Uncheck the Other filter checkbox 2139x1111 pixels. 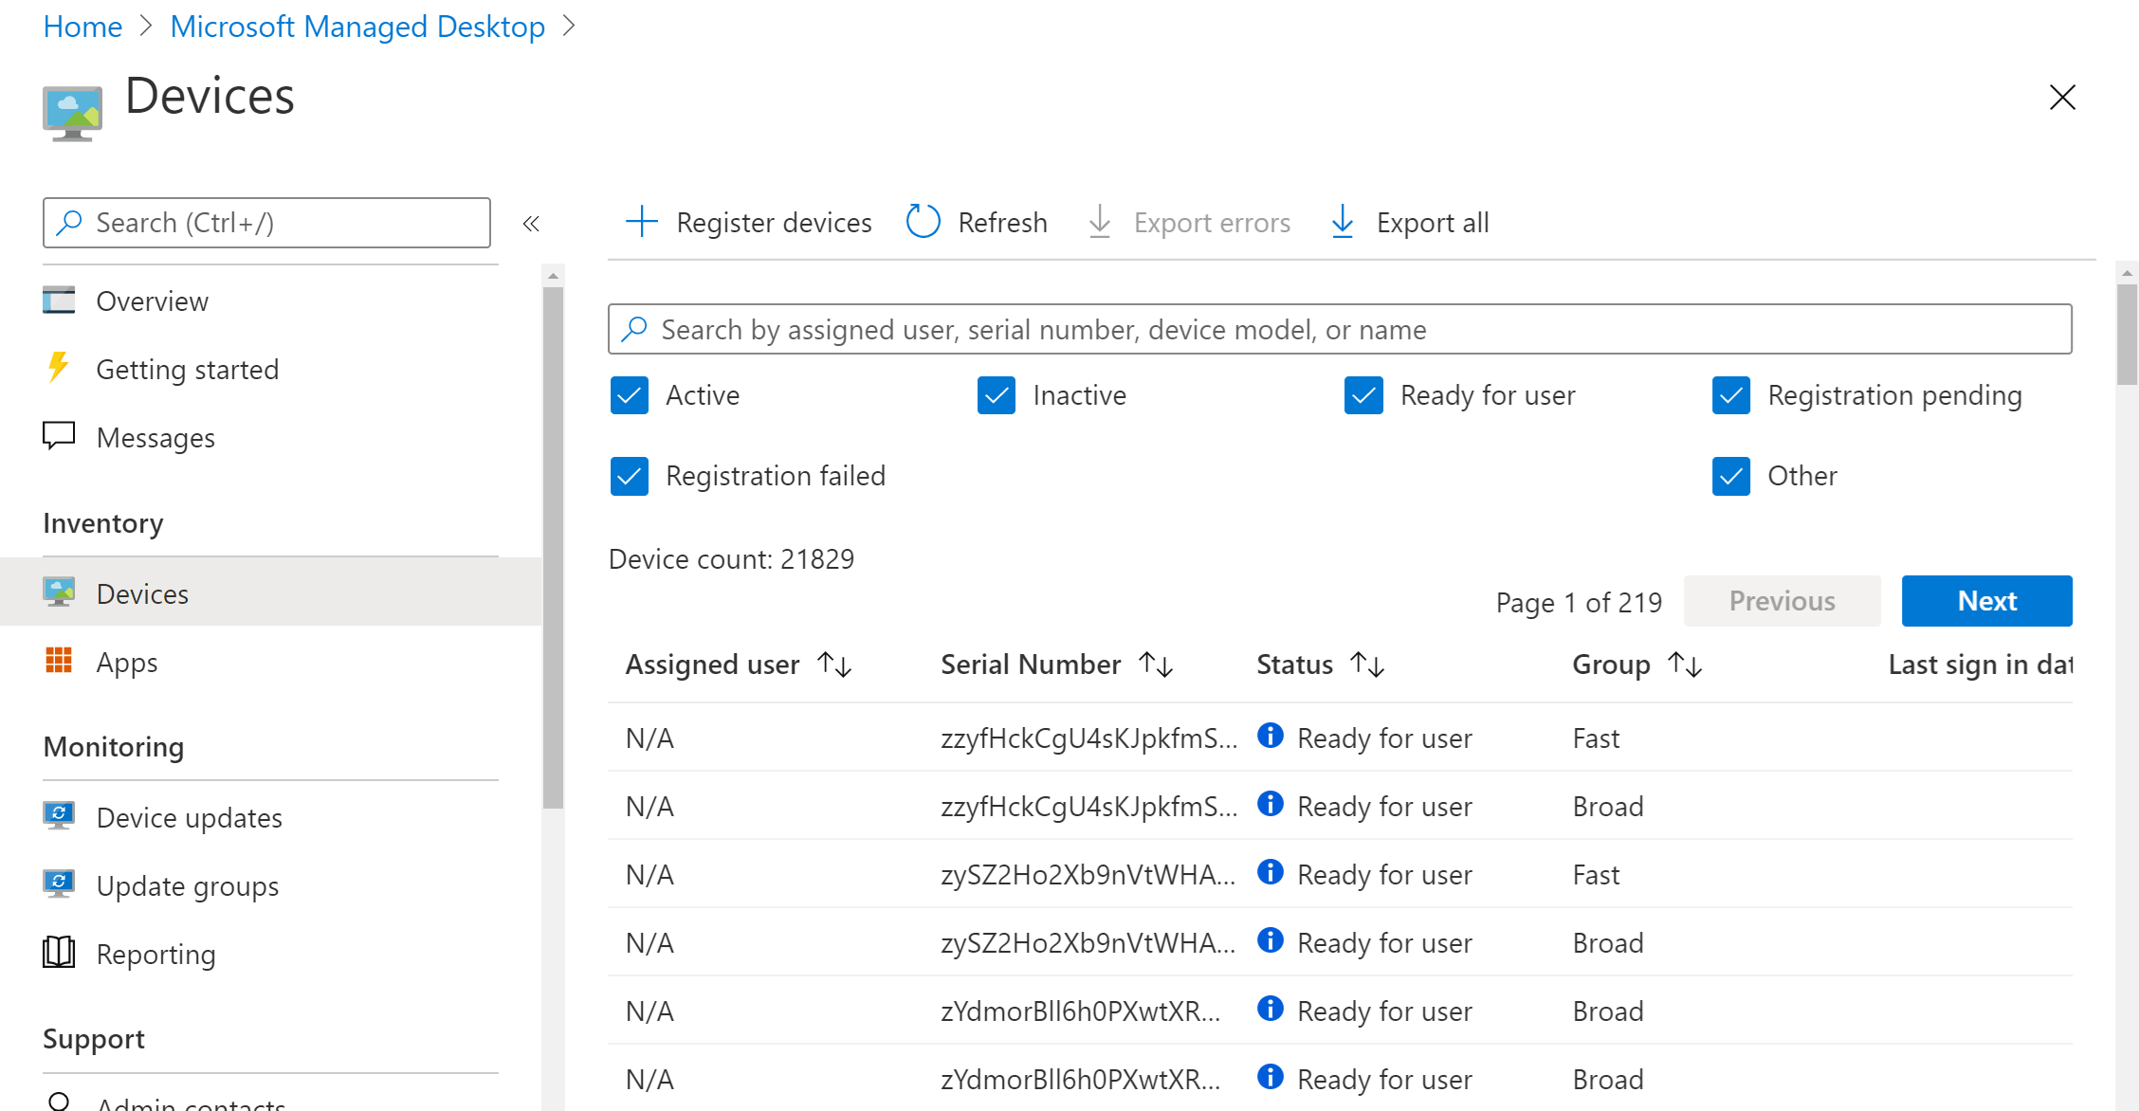tap(1731, 476)
